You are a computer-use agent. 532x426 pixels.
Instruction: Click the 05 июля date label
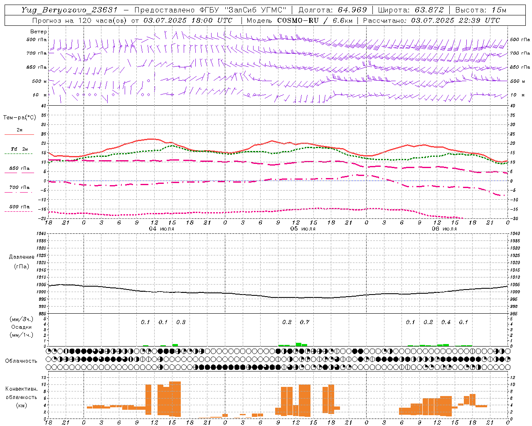tap(303, 229)
